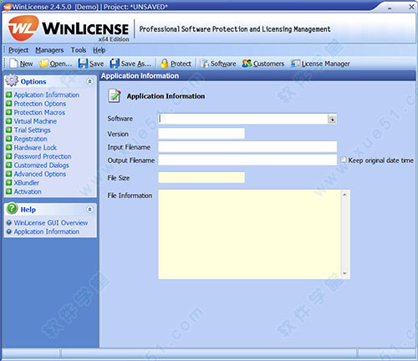This screenshot has height=361, width=418.
Task: Open the Project menu
Action: tap(18, 50)
